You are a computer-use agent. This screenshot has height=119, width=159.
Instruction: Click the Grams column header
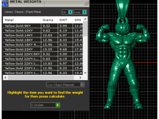pyautogui.click(x=49, y=20)
